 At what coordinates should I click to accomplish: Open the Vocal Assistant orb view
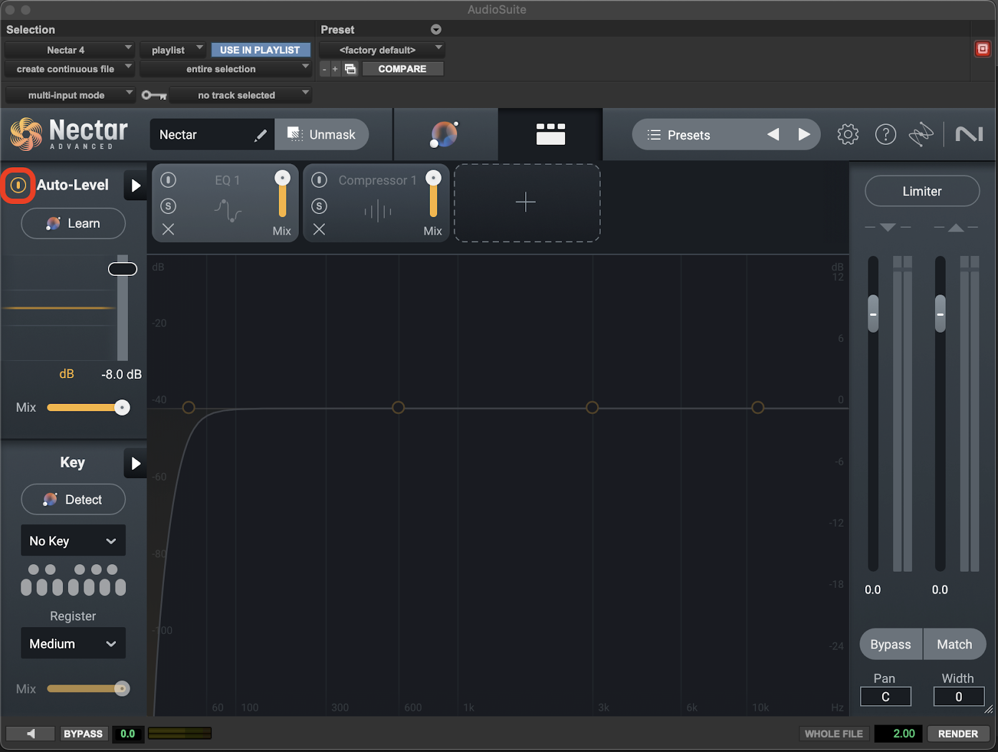[x=445, y=134]
